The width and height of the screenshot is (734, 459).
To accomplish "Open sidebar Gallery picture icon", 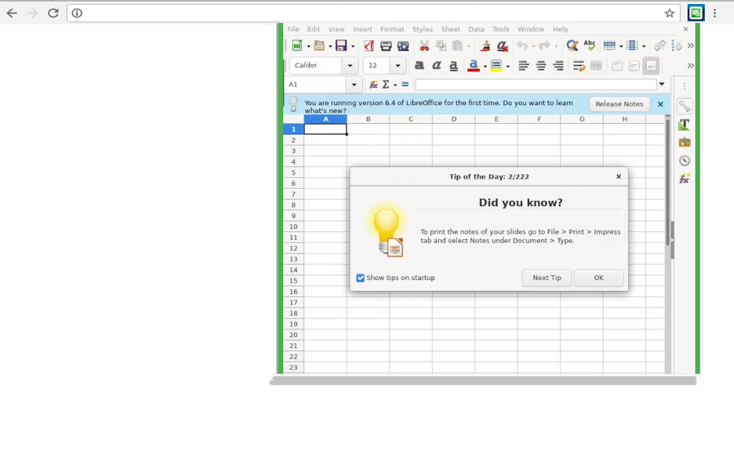I will pyautogui.click(x=684, y=142).
